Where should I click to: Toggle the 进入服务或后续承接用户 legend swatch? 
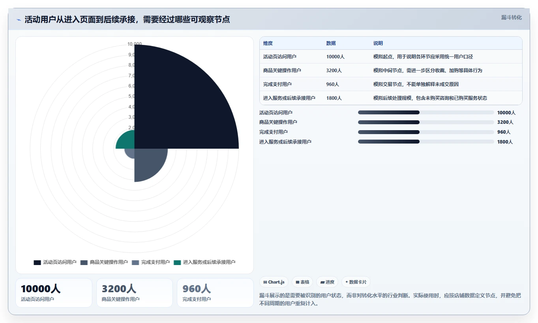click(177, 262)
